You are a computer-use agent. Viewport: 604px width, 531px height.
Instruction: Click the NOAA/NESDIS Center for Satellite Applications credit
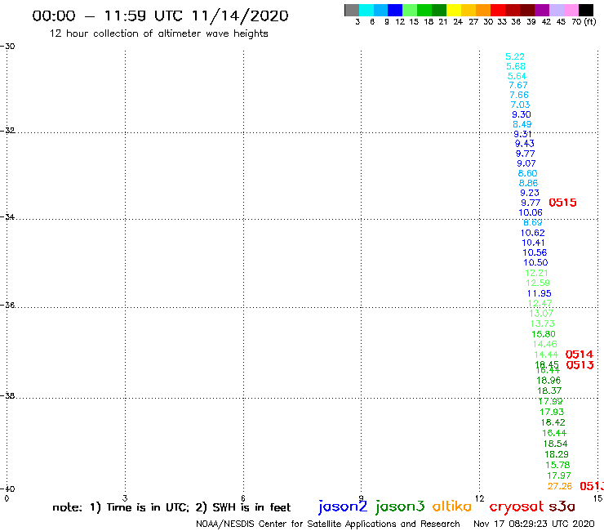tap(328, 524)
